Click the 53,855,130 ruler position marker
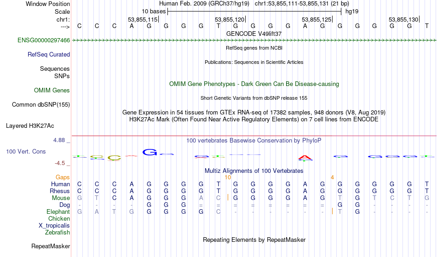437x257 pixels. click(x=403, y=19)
